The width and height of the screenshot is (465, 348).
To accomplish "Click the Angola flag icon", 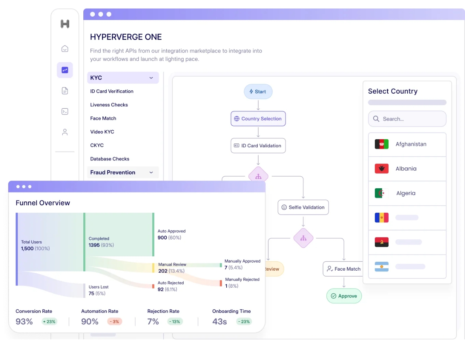I will (x=382, y=242).
